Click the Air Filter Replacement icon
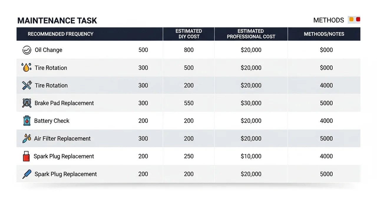 click(27, 138)
